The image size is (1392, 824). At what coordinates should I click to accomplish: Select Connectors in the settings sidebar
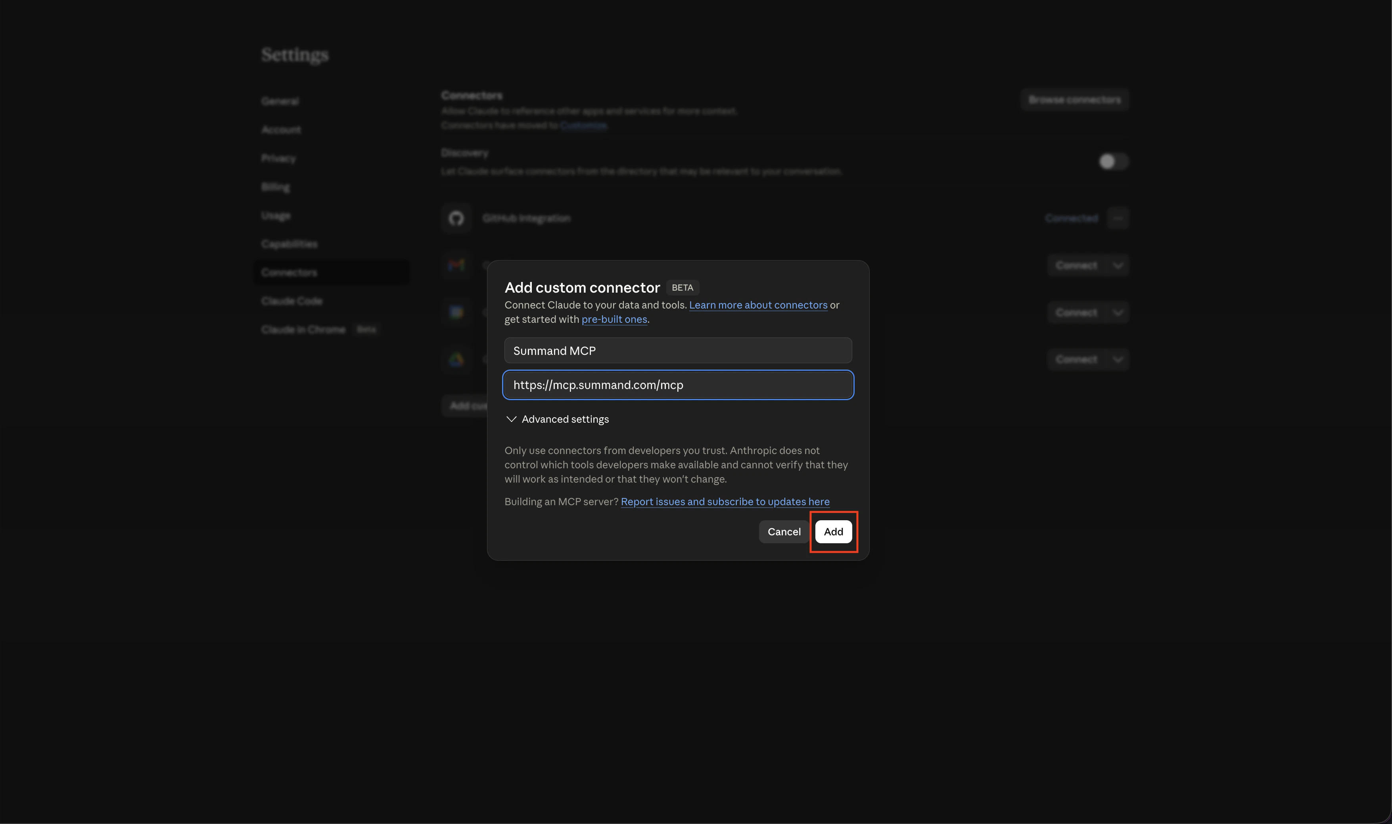(332, 272)
